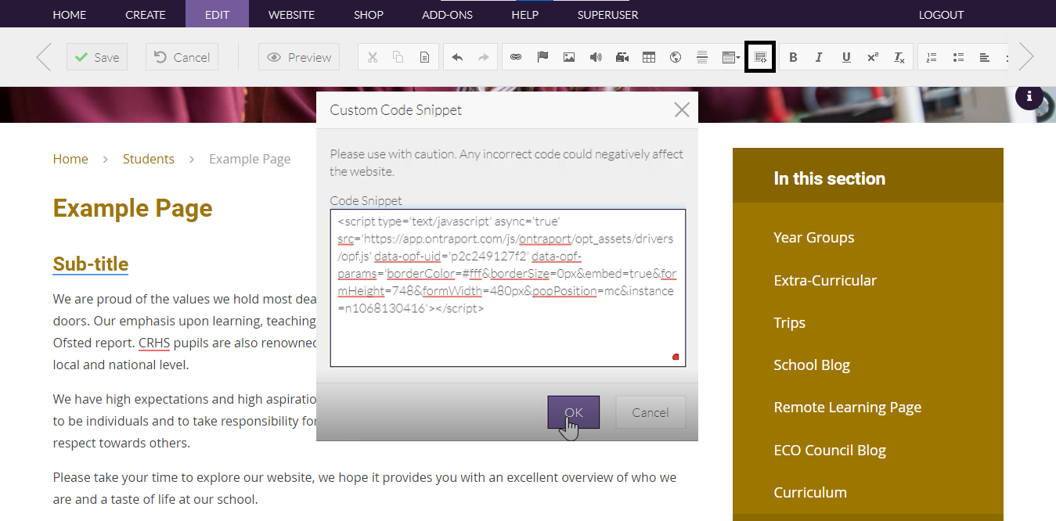Switch to the WEBSITE menu
The image size is (1056, 521).
(291, 13)
